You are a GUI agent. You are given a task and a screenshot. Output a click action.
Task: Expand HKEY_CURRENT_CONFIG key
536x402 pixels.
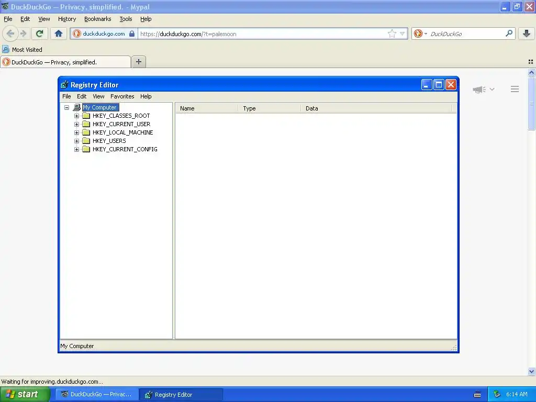(x=76, y=149)
